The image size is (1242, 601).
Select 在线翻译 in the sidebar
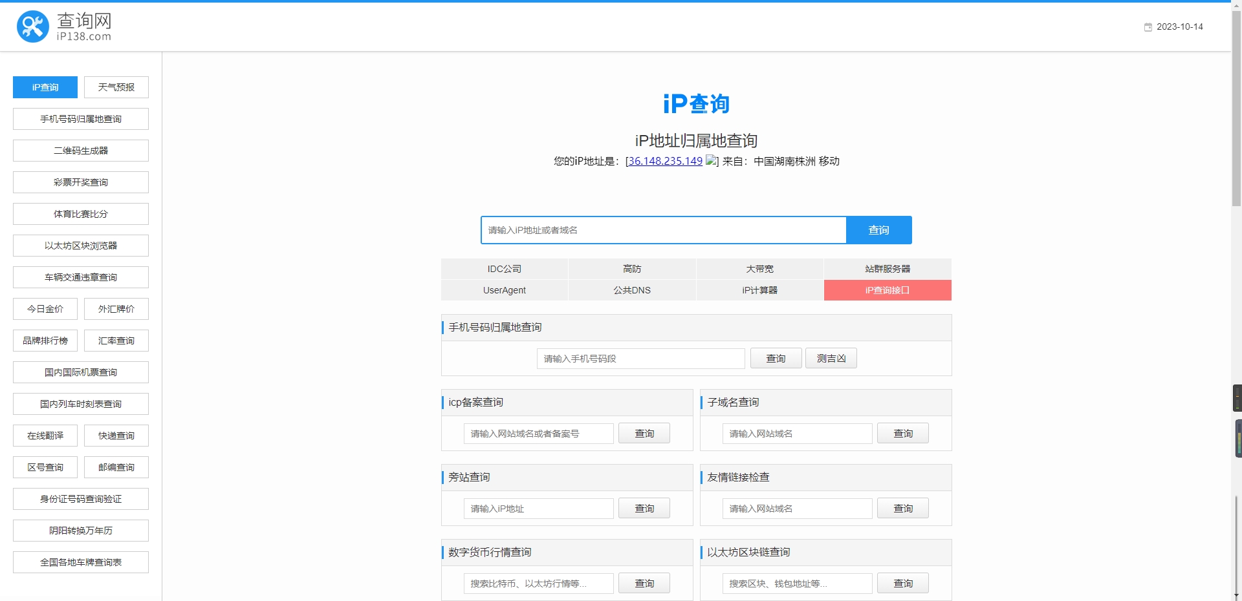pos(45,436)
